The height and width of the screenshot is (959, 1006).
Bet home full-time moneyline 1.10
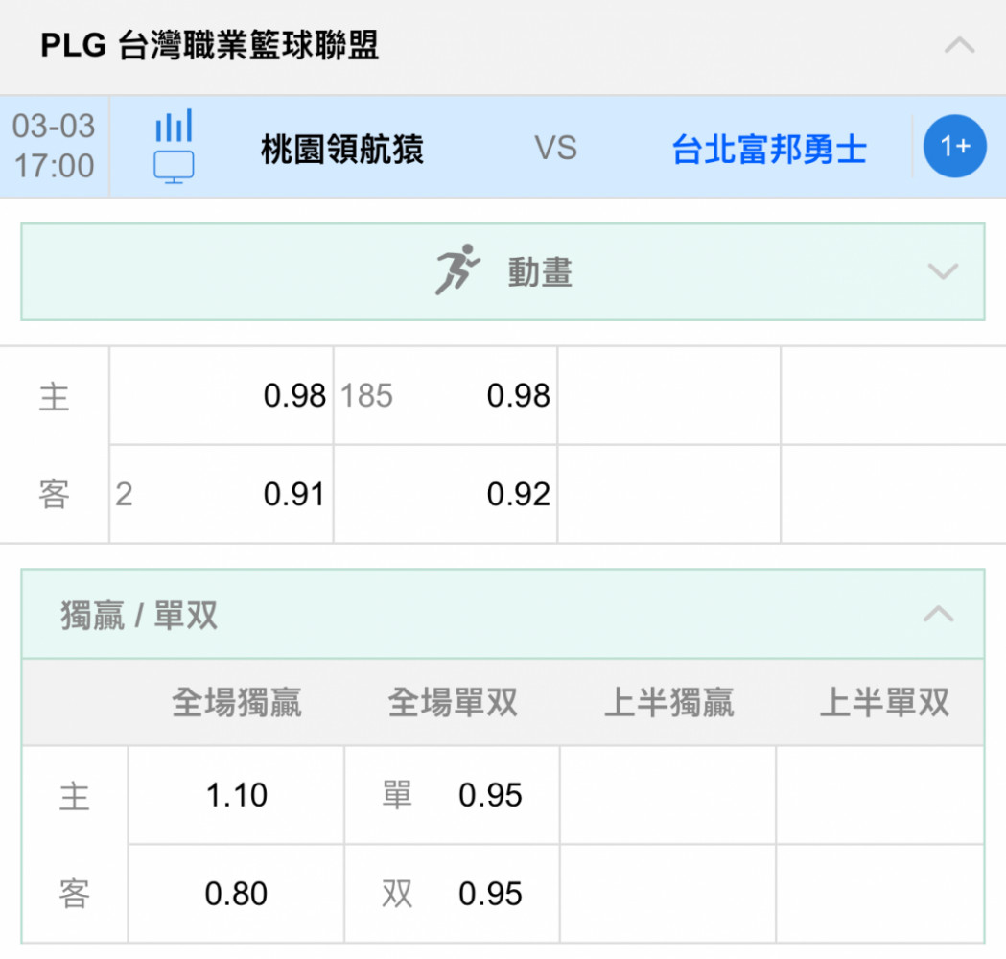(236, 795)
